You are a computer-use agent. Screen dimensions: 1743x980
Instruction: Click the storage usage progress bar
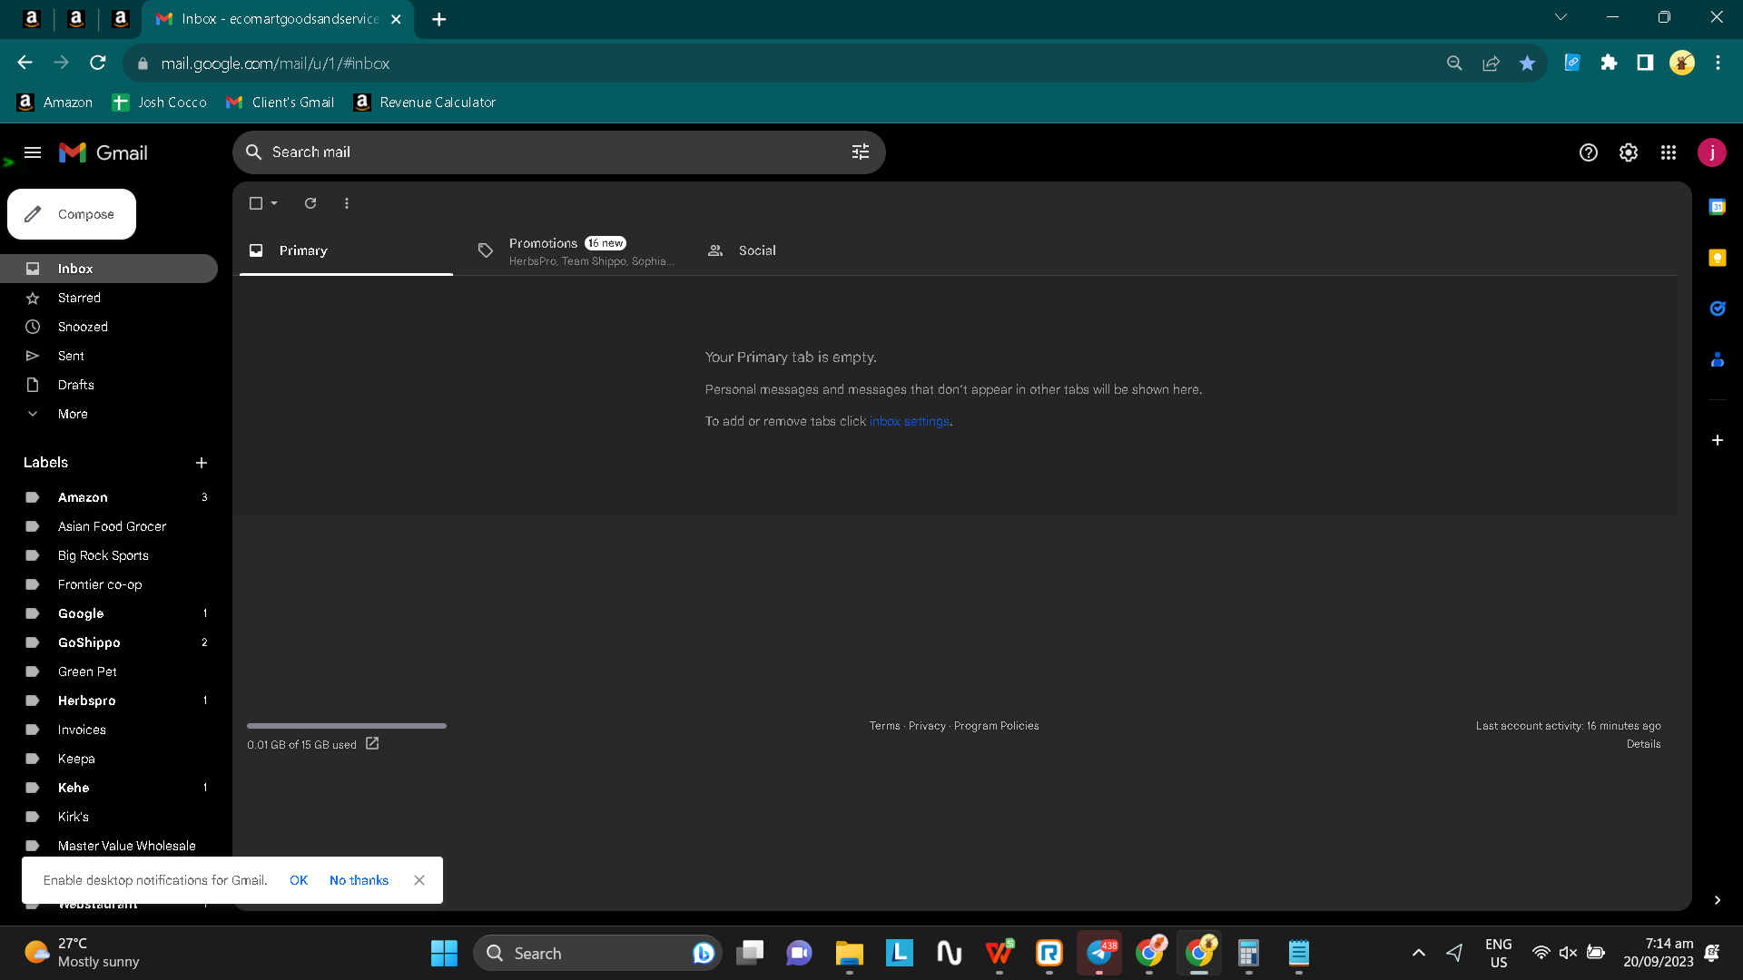pos(347,726)
